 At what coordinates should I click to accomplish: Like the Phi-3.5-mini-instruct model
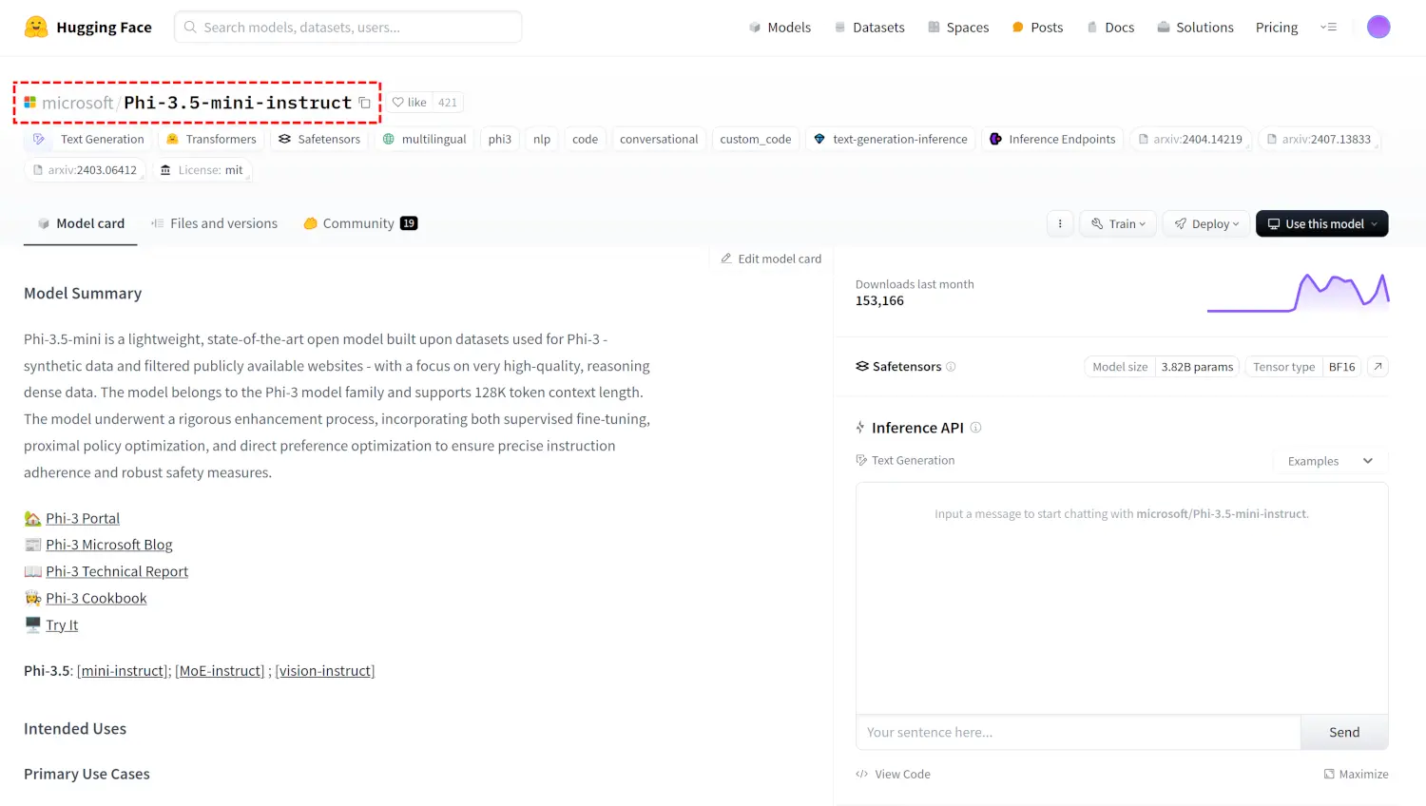tap(411, 103)
